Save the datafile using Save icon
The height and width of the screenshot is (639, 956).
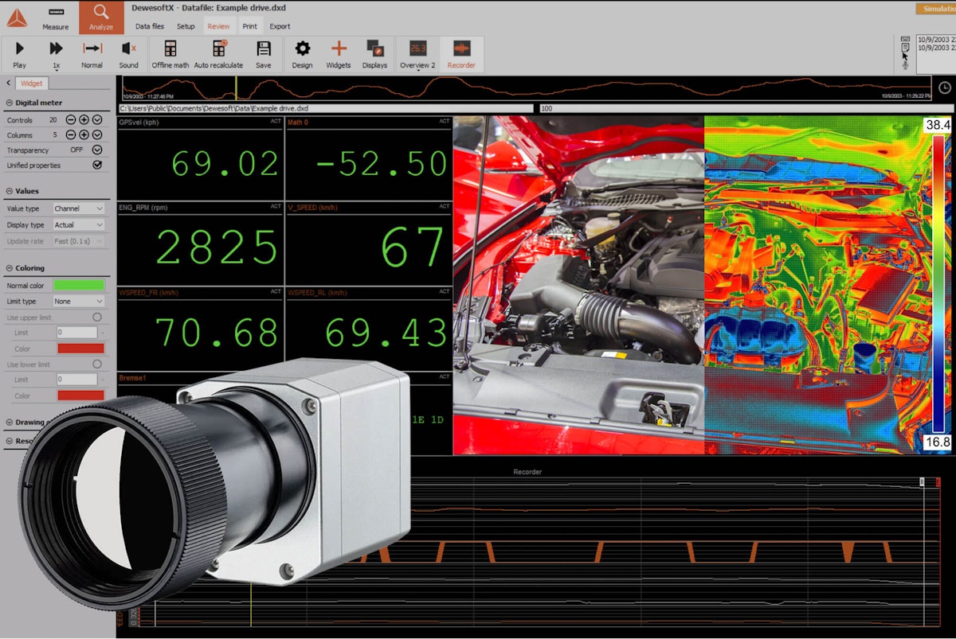point(263,53)
